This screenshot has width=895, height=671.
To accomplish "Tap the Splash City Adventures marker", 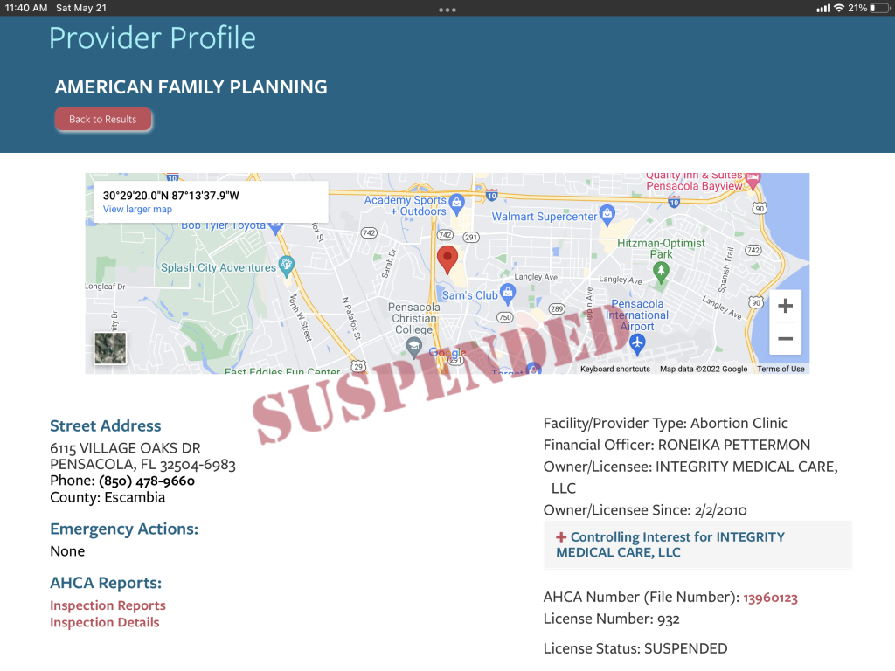I will [286, 266].
